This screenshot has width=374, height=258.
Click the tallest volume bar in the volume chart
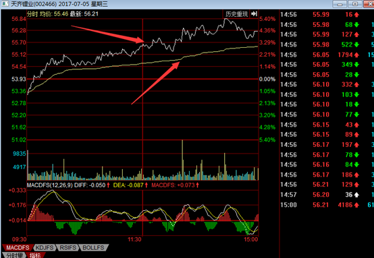182,160
